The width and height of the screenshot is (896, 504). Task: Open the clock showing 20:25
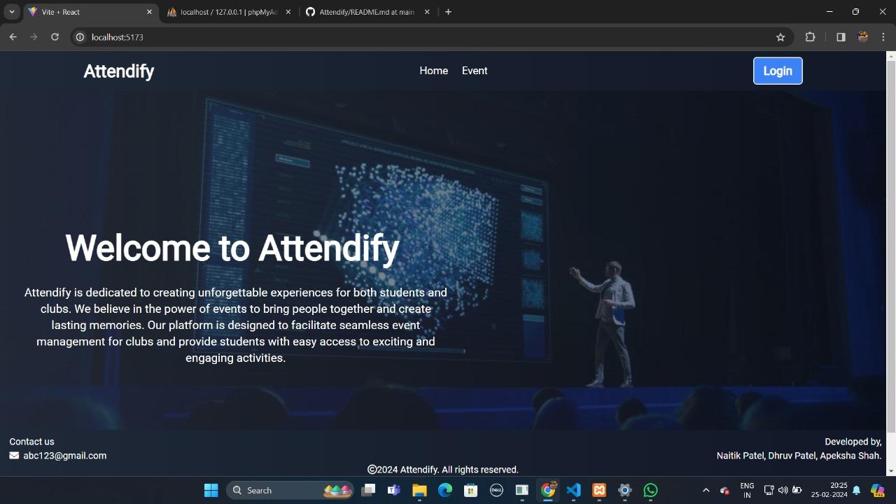829,490
